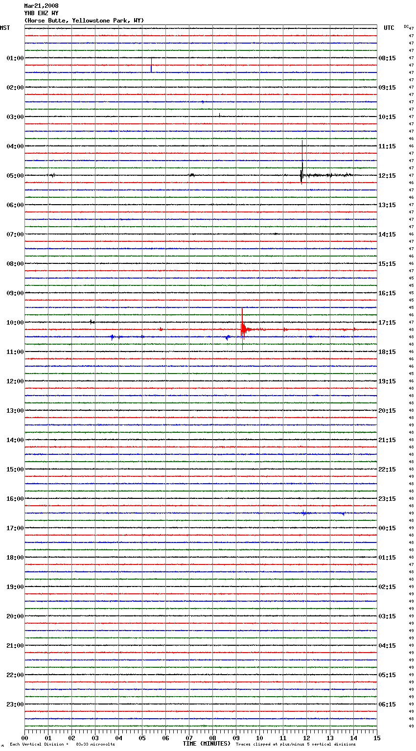Click the 07:00 MST time label

[x=15, y=235]
